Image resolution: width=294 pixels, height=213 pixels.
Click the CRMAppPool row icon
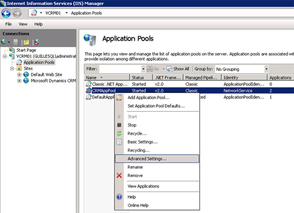[89, 91]
